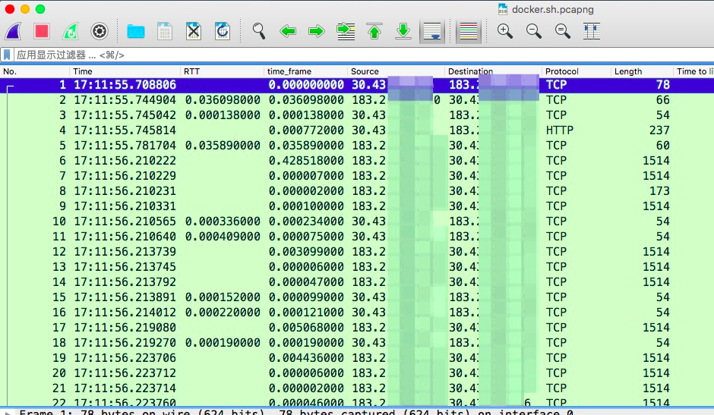Select packet 16 at 17:11:56.214012

(x=357, y=312)
